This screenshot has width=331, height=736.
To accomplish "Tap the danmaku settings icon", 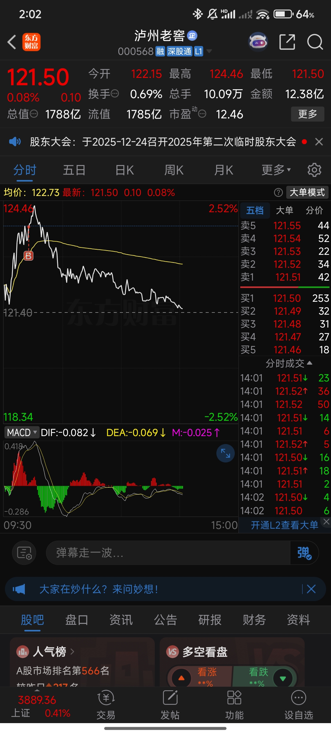I will pos(24,553).
